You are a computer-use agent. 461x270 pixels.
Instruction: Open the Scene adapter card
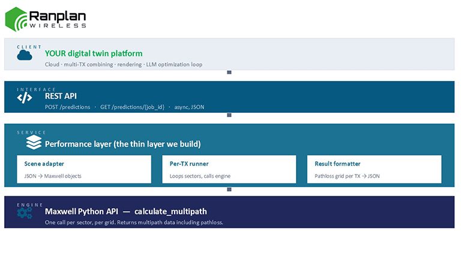(84, 169)
